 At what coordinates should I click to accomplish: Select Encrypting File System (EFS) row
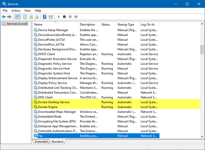pyautogui.click(x=96, y=121)
